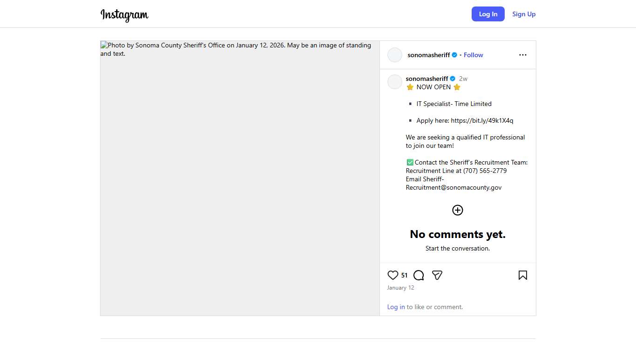Expand comments with the plus circle icon
This screenshot has width=636, height=357.
[x=458, y=210]
